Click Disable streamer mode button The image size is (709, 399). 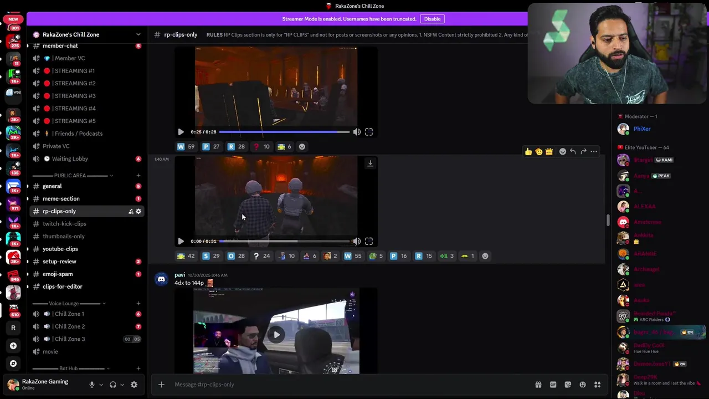tap(432, 19)
